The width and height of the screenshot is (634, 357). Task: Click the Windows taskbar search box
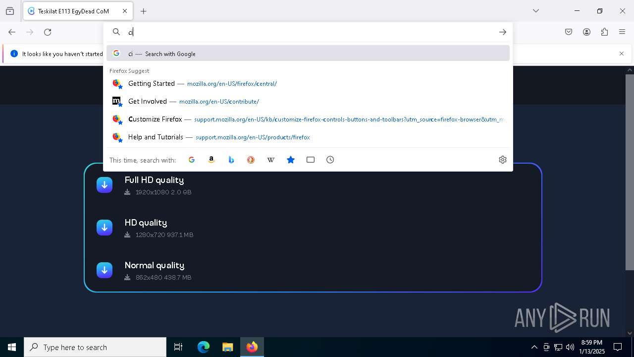coord(95,347)
